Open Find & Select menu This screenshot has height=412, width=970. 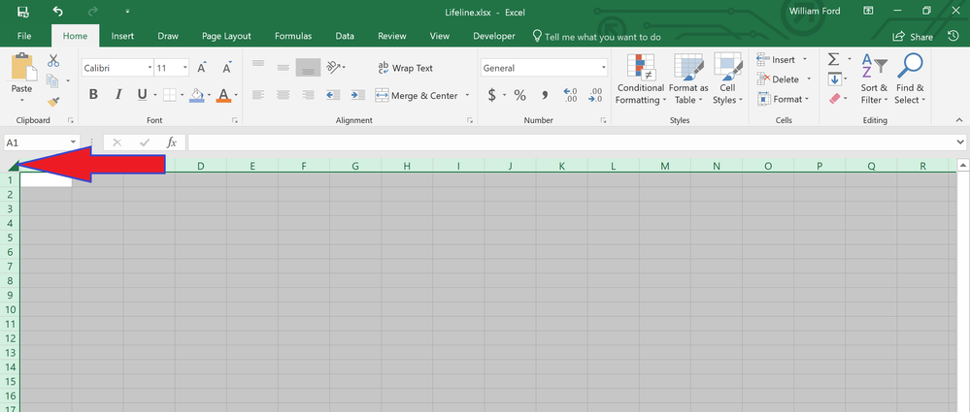(x=910, y=79)
